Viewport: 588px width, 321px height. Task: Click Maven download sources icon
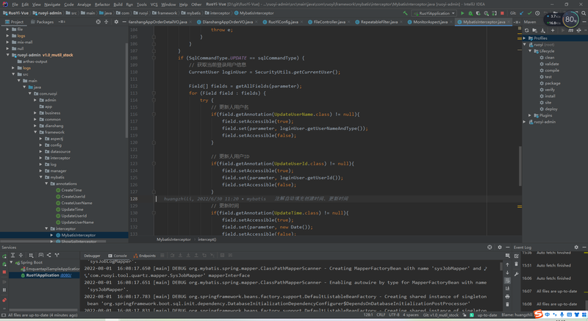(542, 30)
